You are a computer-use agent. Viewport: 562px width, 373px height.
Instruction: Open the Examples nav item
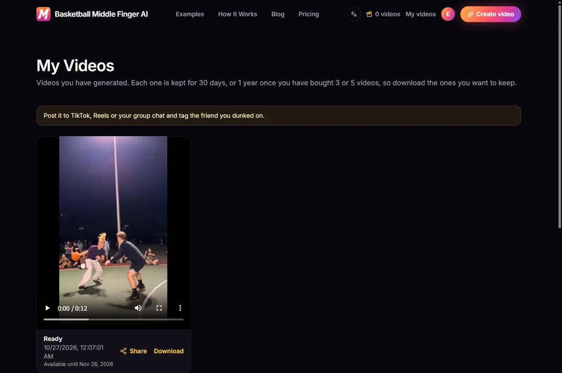point(190,14)
